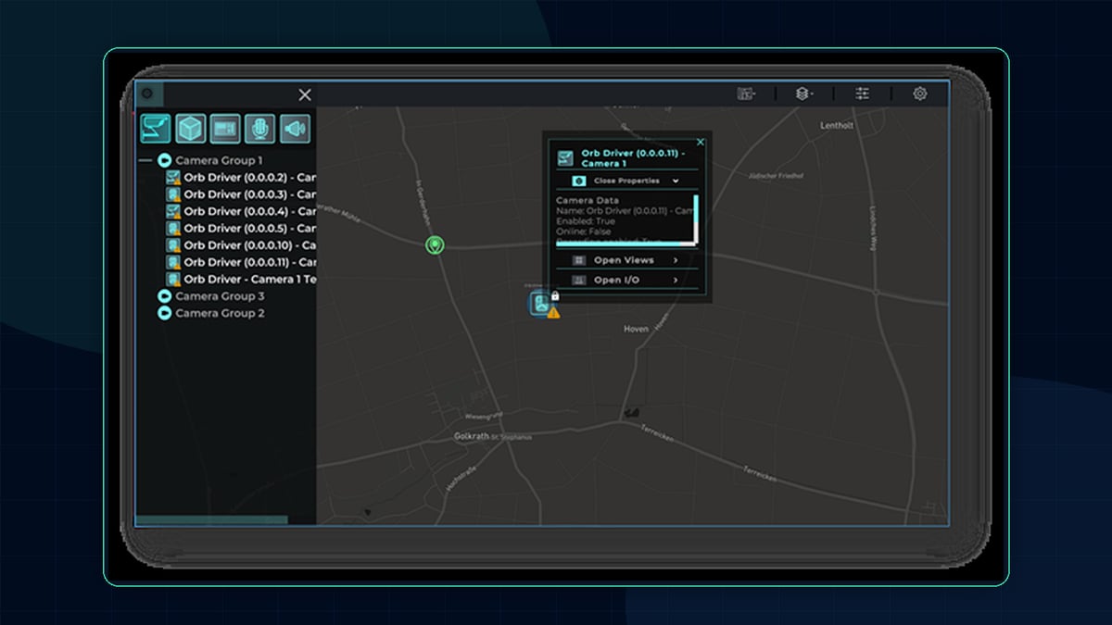Click the green location pin on map
This screenshot has width=1112, height=625.
pos(435,244)
